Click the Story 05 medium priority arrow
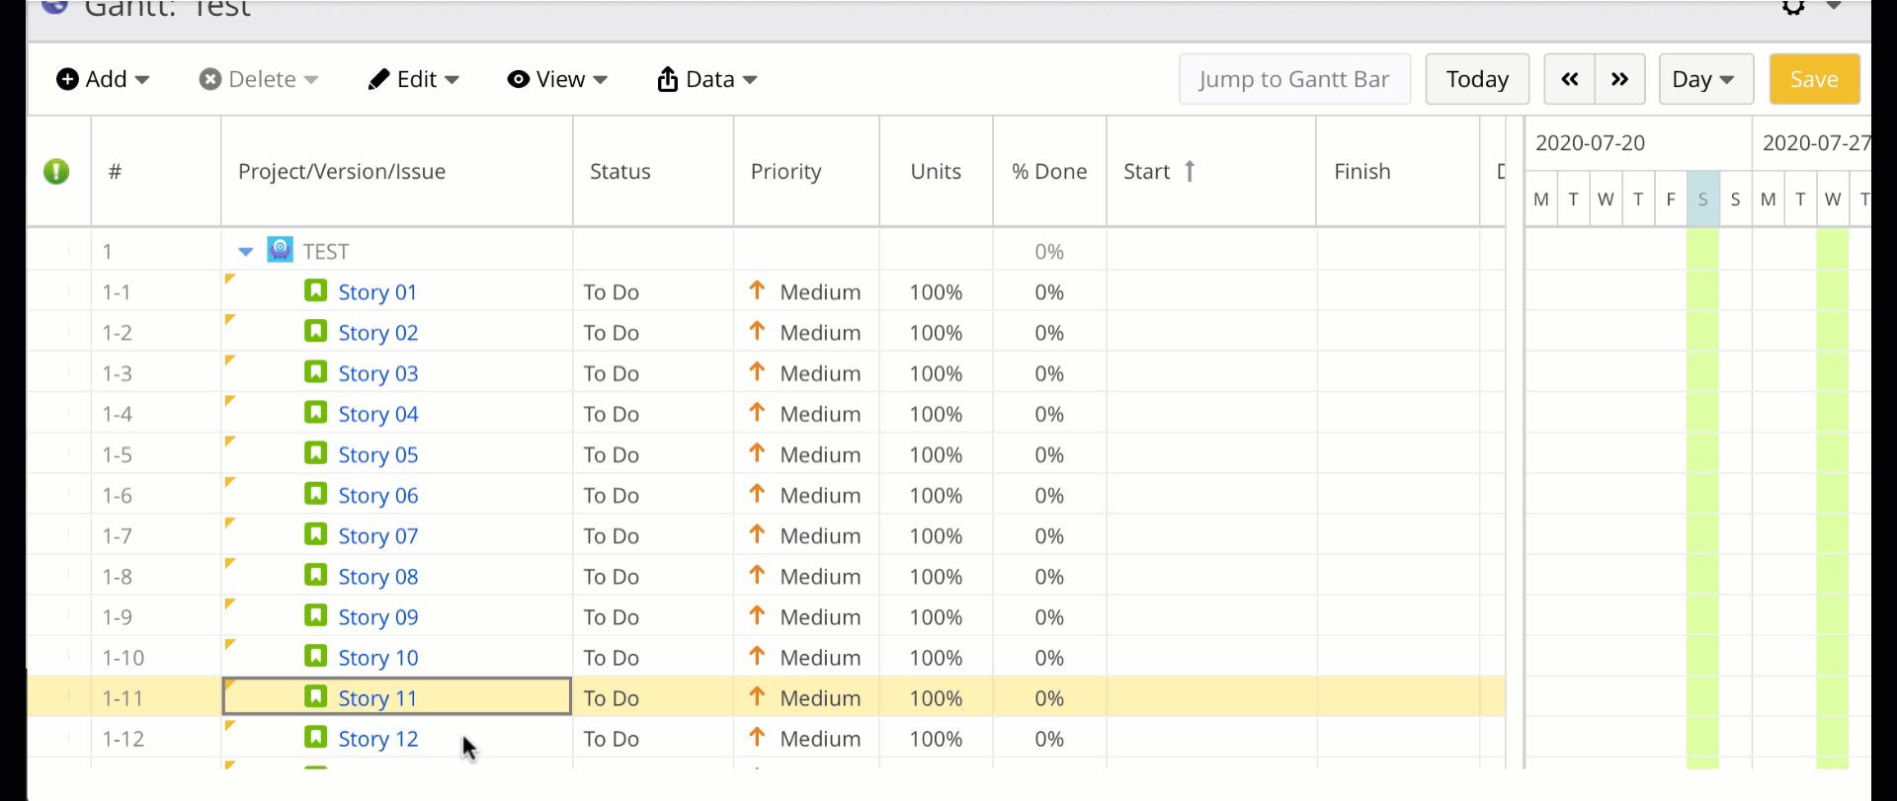The image size is (1897, 801). click(757, 453)
